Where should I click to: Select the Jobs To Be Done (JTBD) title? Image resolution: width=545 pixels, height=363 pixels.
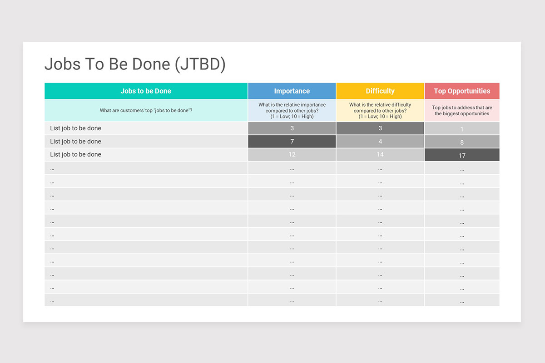(x=135, y=64)
